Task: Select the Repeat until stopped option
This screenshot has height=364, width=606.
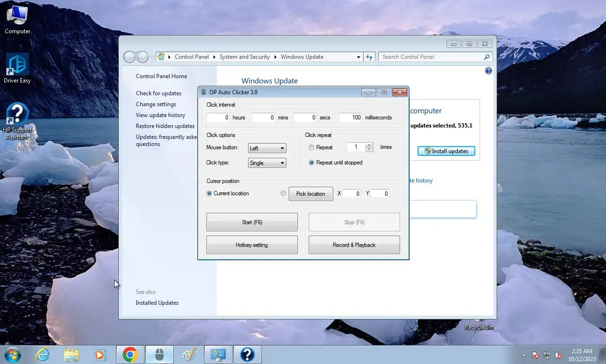Action: click(312, 163)
